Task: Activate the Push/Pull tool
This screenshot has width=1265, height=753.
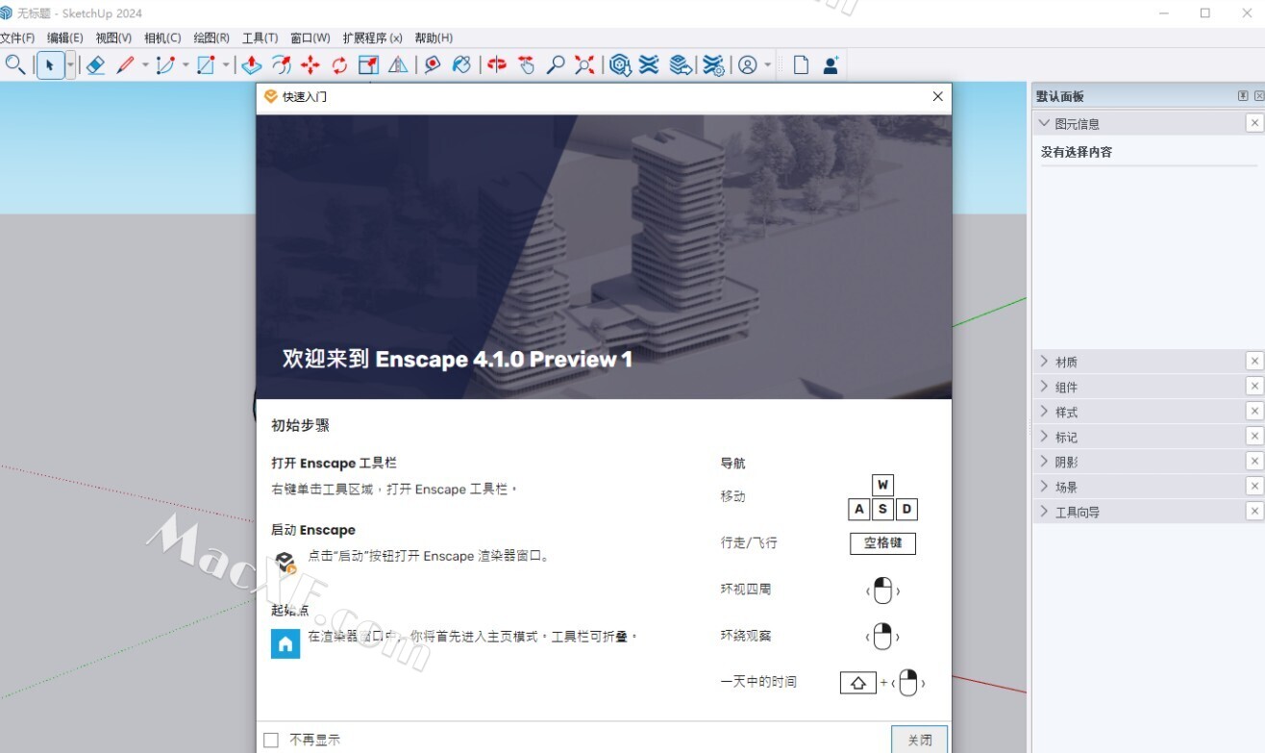Action: pyautogui.click(x=252, y=64)
